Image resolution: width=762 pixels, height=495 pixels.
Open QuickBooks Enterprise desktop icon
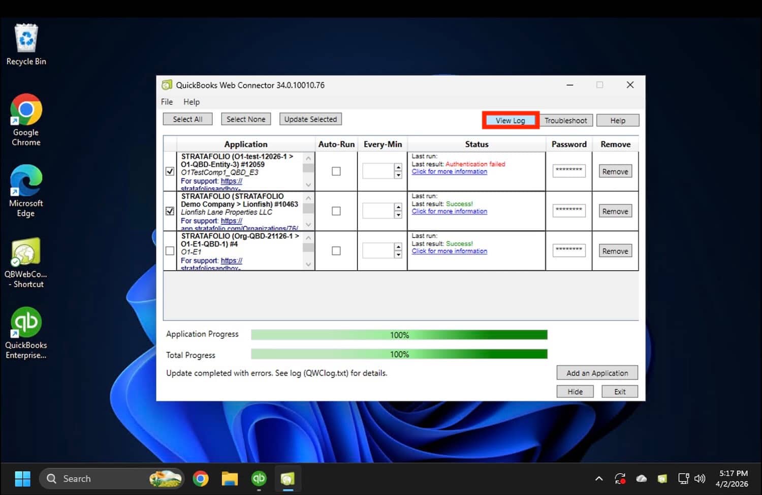26,322
